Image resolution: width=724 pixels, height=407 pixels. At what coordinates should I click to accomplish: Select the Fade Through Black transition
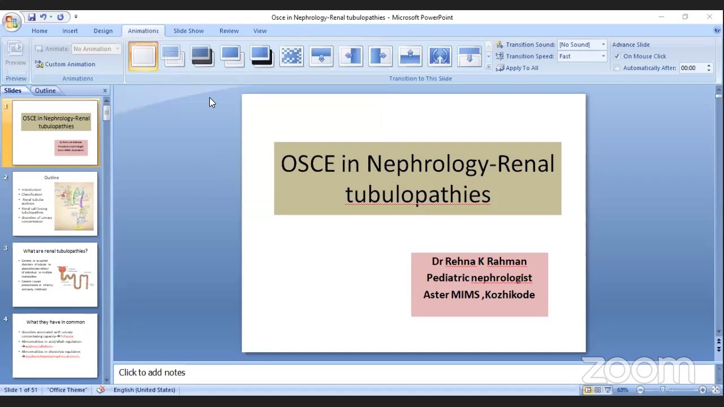(x=202, y=56)
